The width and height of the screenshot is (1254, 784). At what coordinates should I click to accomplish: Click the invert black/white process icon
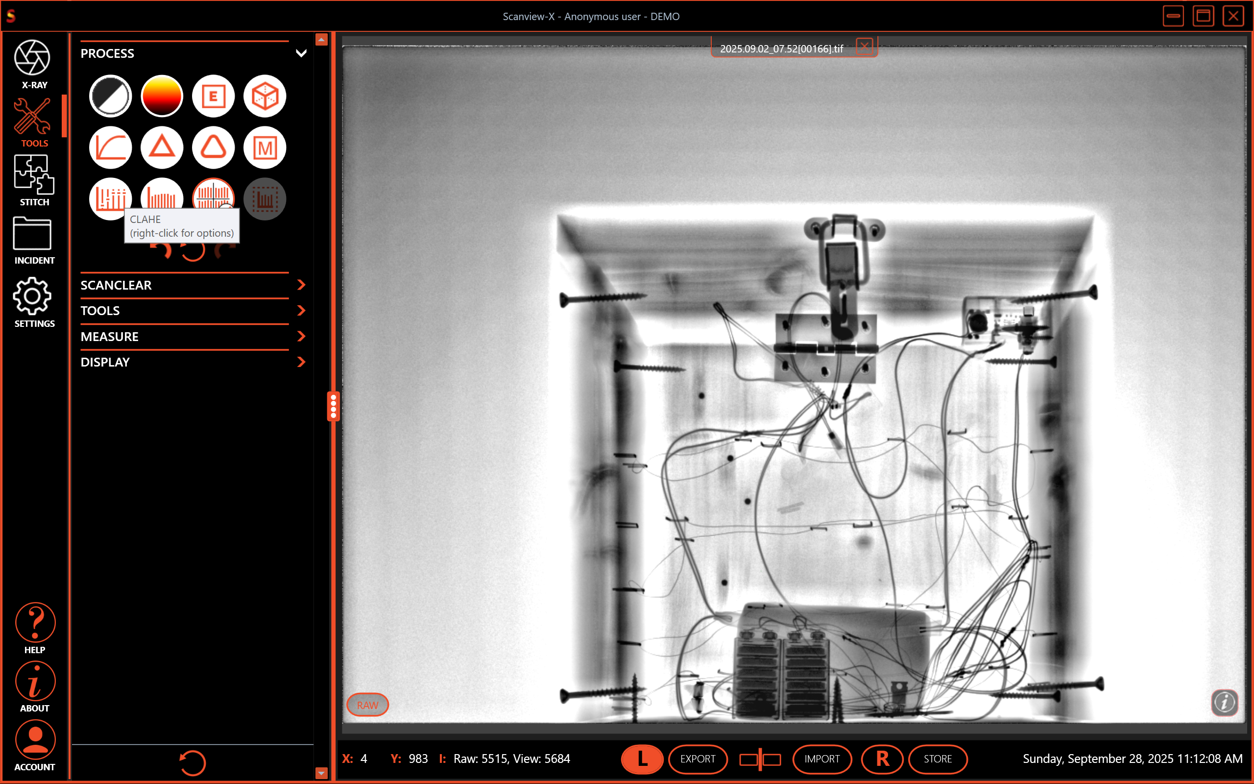(x=110, y=97)
